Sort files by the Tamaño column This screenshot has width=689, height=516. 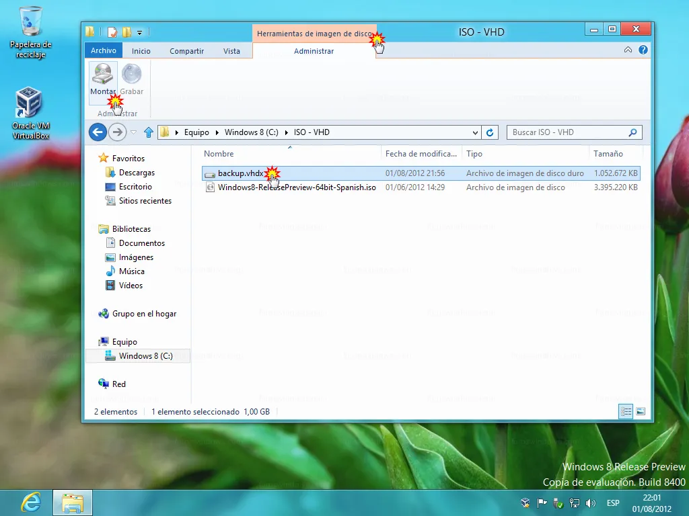[x=608, y=154]
